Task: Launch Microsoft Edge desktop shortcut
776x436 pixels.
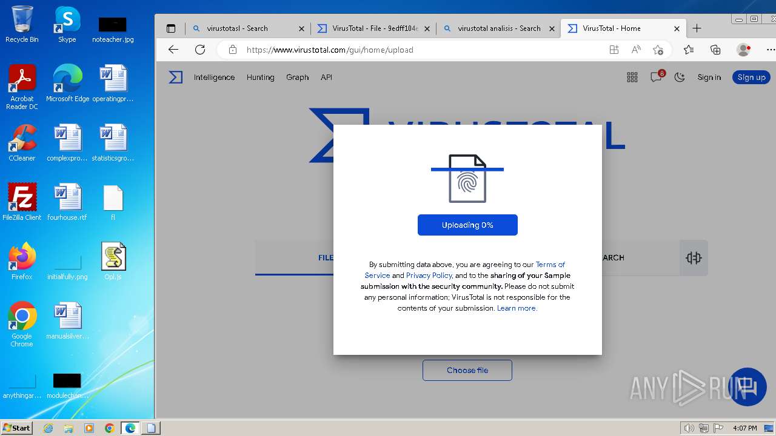Action: 67,84
